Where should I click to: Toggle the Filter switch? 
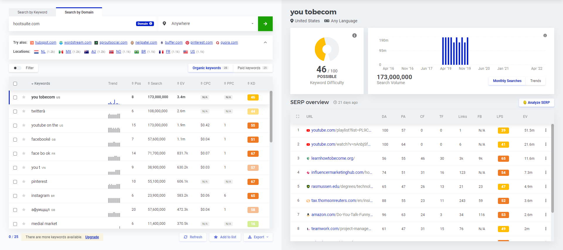(17, 68)
